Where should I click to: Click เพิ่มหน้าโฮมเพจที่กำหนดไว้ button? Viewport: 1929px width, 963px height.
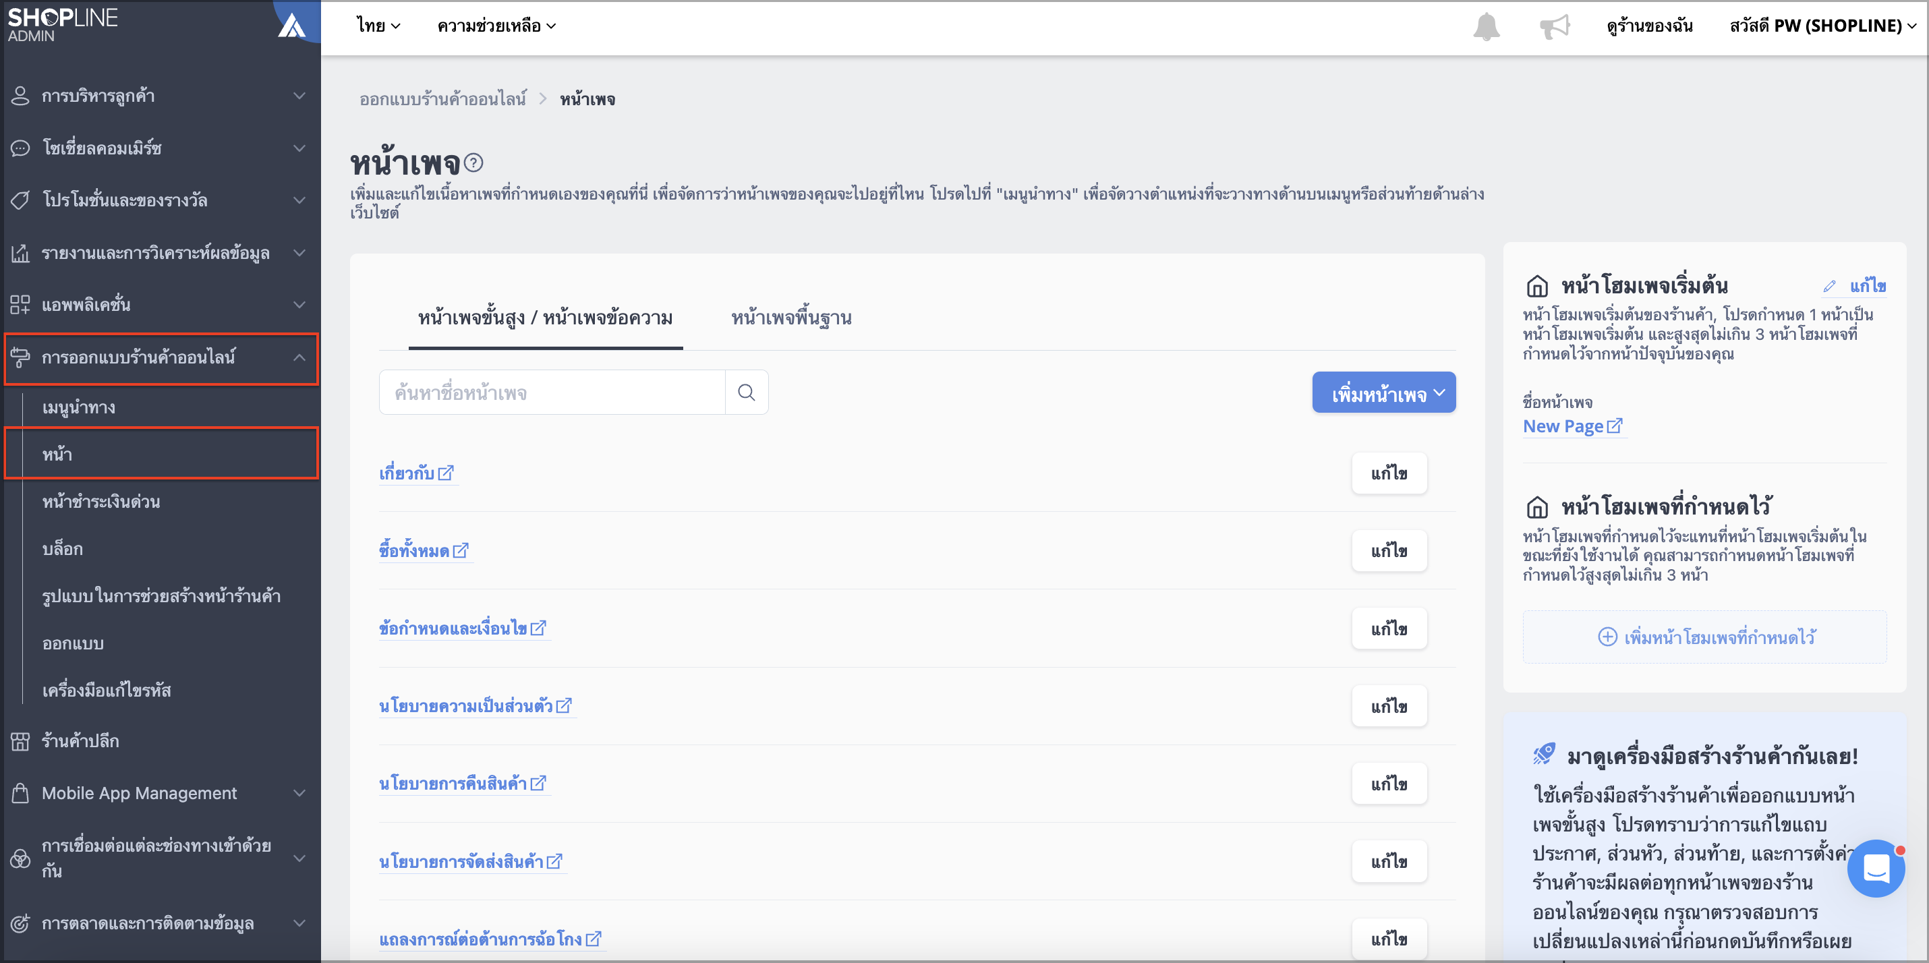click(1704, 637)
